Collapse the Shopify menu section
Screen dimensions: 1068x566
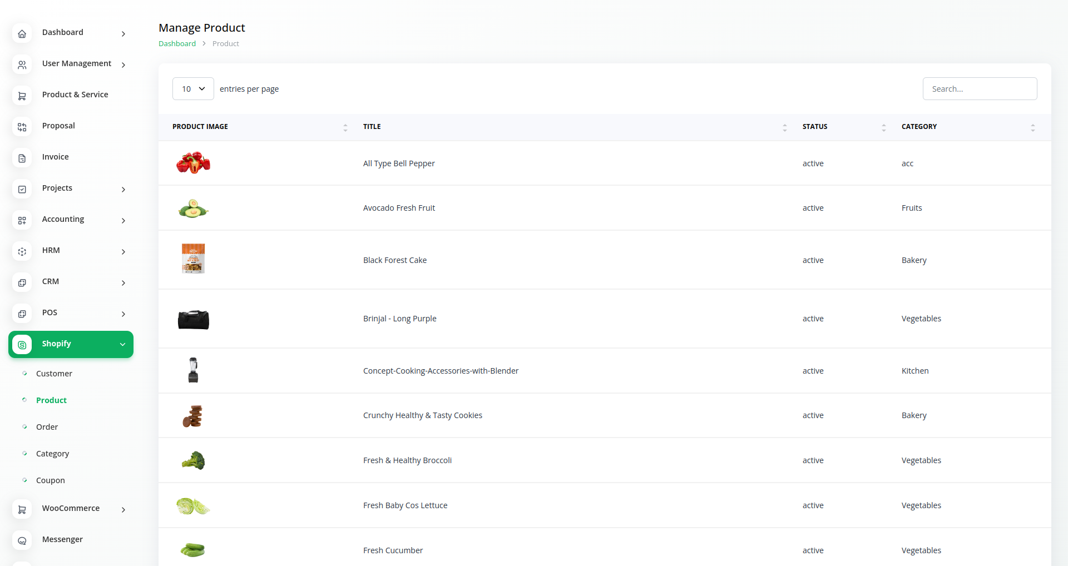[x=122, y=344]
